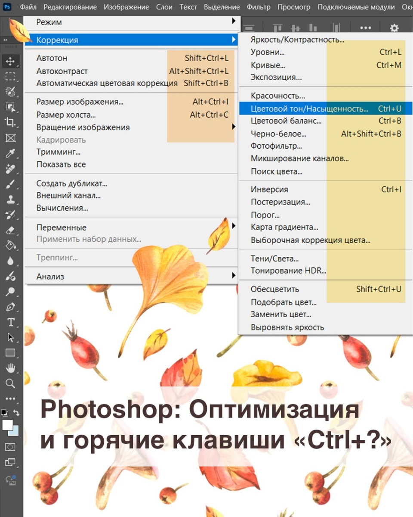
Task: Select the Eyedropper tool
Action: click(x=10, y=153)
